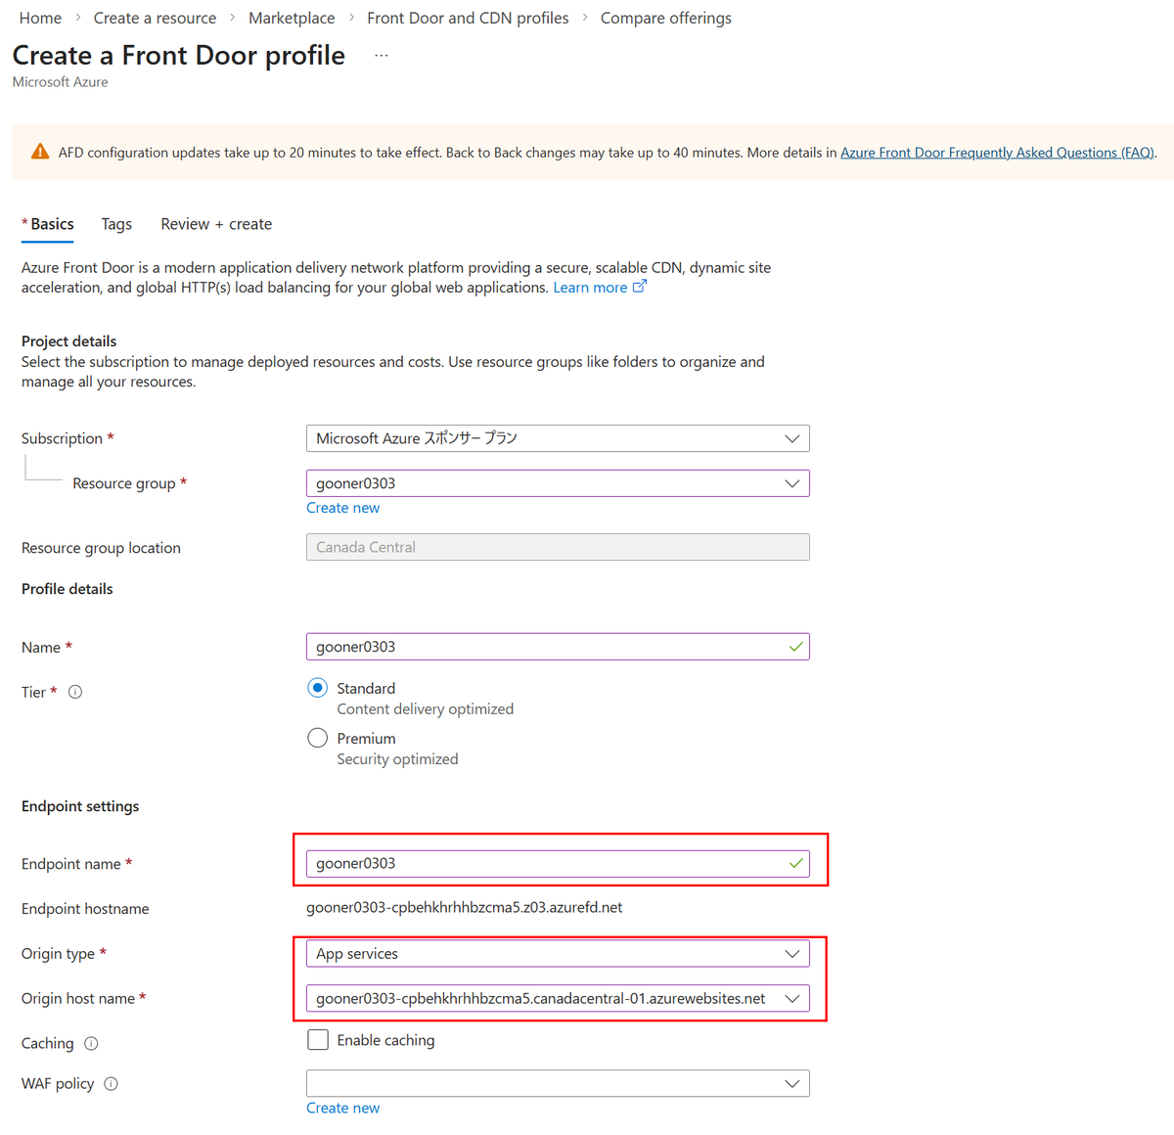Click the green checkmark in Name field

click(x=795, y=647)
